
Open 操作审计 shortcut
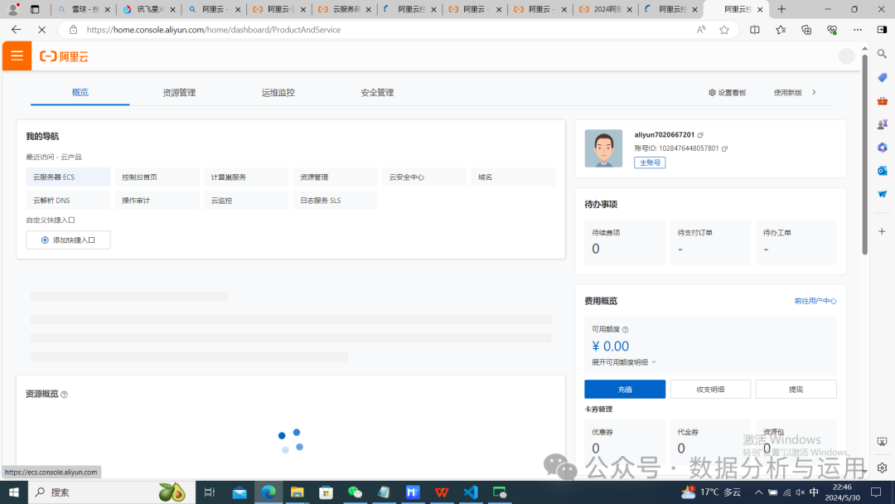click(x=157, y=201)
